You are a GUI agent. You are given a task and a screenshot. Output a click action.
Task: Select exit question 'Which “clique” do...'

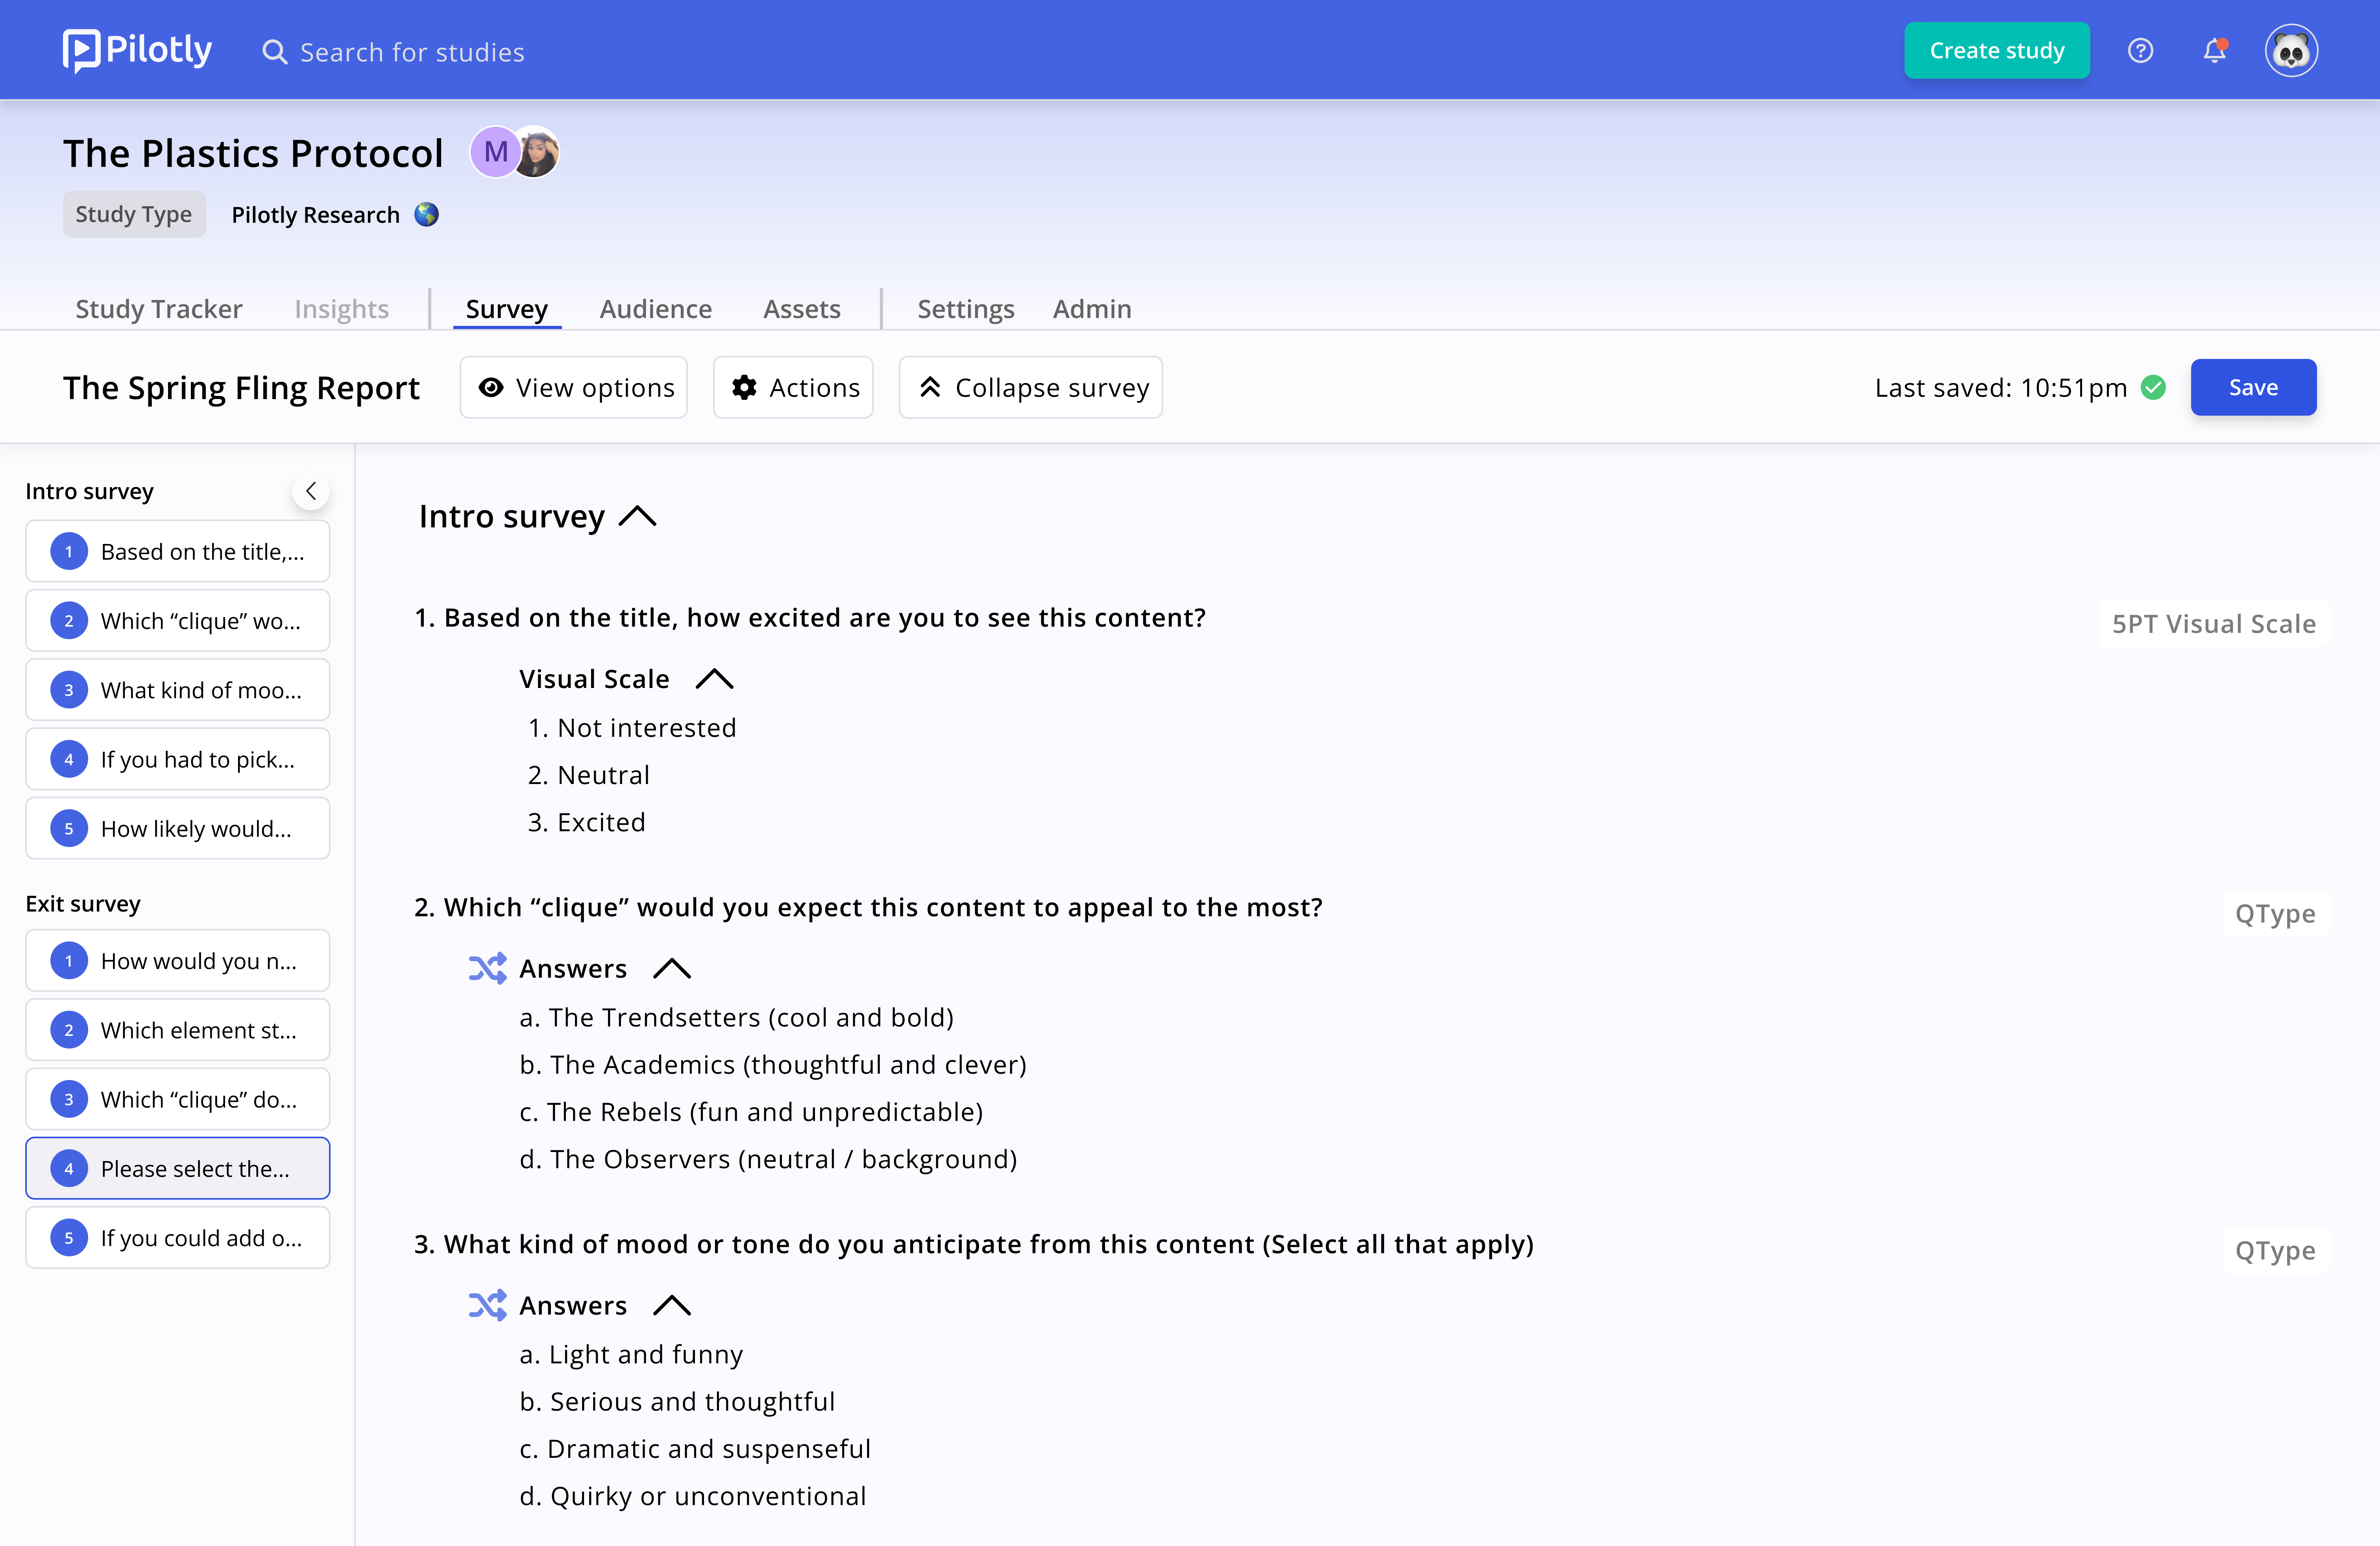pyautogui.click(x=178, y=1099)
